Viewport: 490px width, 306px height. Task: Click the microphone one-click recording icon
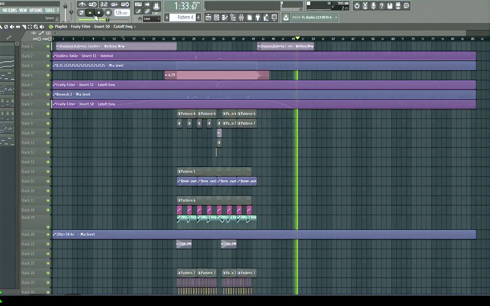click(x=373, y=6)
